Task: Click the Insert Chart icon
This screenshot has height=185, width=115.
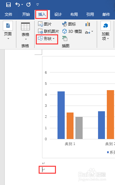Action: point(88,24)
